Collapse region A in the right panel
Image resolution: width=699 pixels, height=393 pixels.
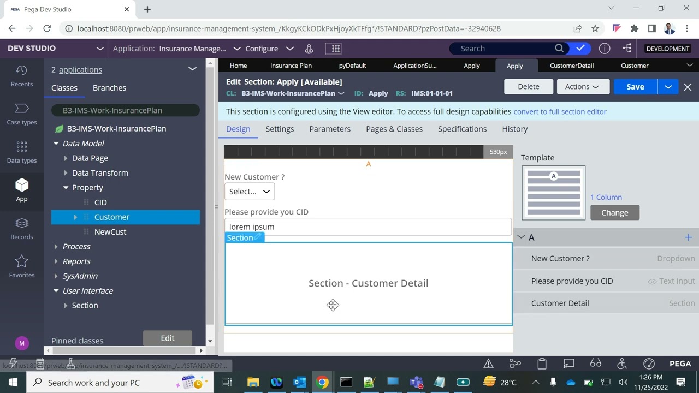pyautogui.click(x=522, y=237)
